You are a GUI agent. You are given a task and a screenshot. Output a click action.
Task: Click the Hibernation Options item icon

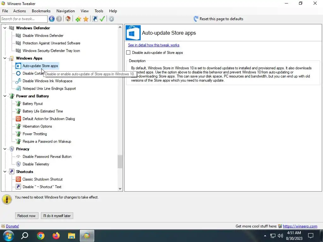(x=18, y=126)
